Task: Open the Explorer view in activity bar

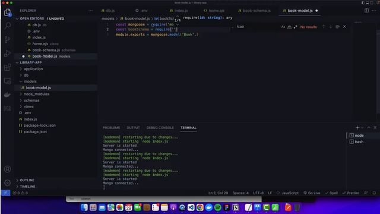Action: click(x=8, y=12)
